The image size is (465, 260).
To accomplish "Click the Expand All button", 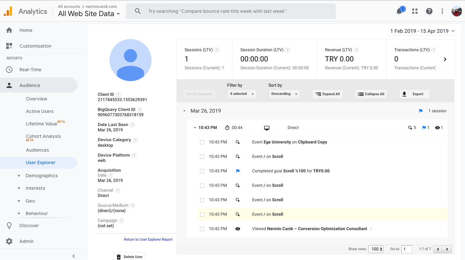I will (x=327, y=94).
